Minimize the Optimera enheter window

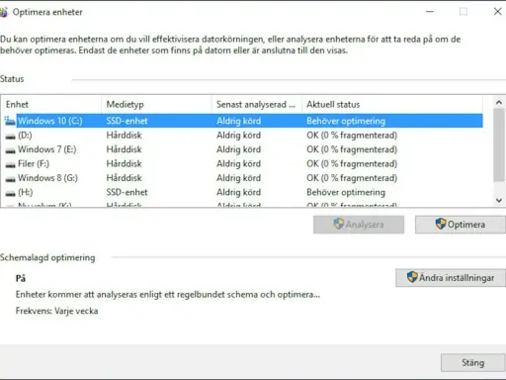pyautogui.click(x=430, y=12)
